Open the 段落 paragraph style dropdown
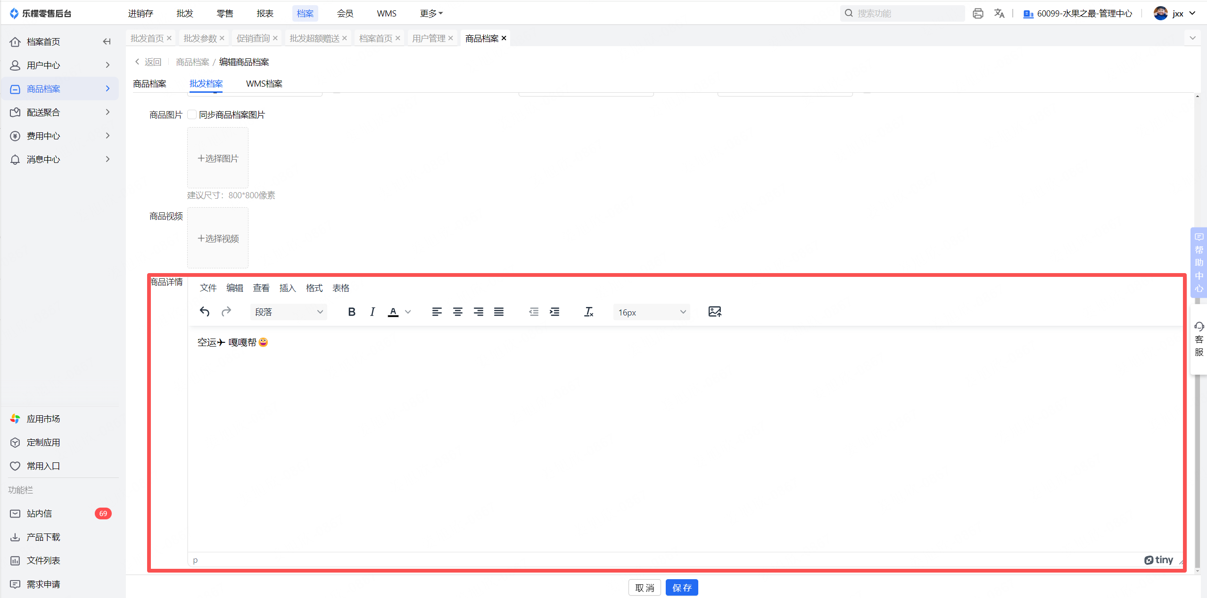Screen dimensions: 1207x598 click(x=288, y=312)
